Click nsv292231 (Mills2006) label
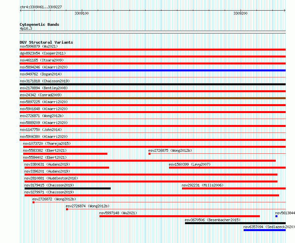 click(x=203, y=185)
